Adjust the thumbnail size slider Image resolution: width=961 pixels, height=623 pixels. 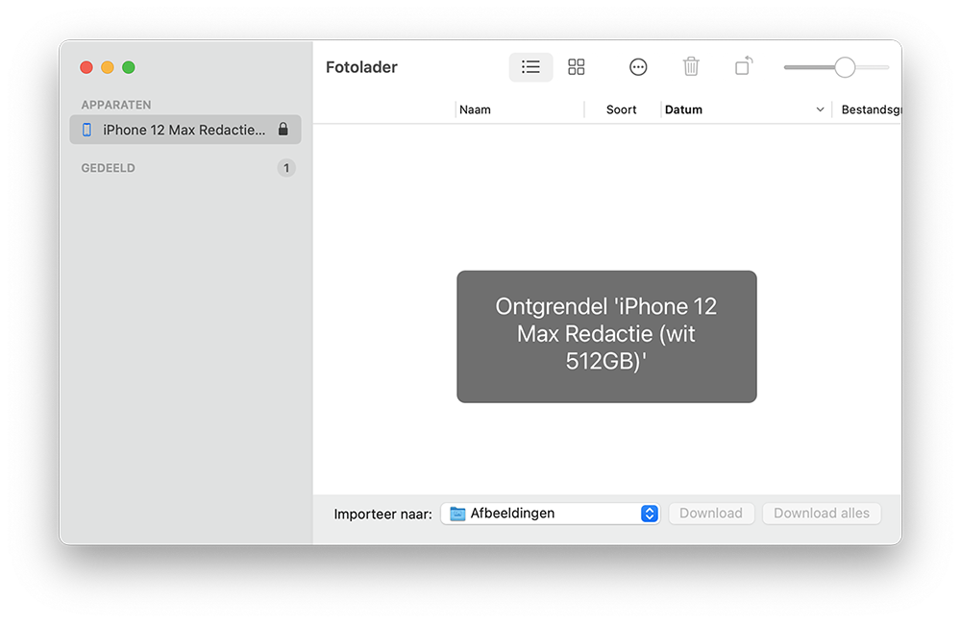point(845,67)
